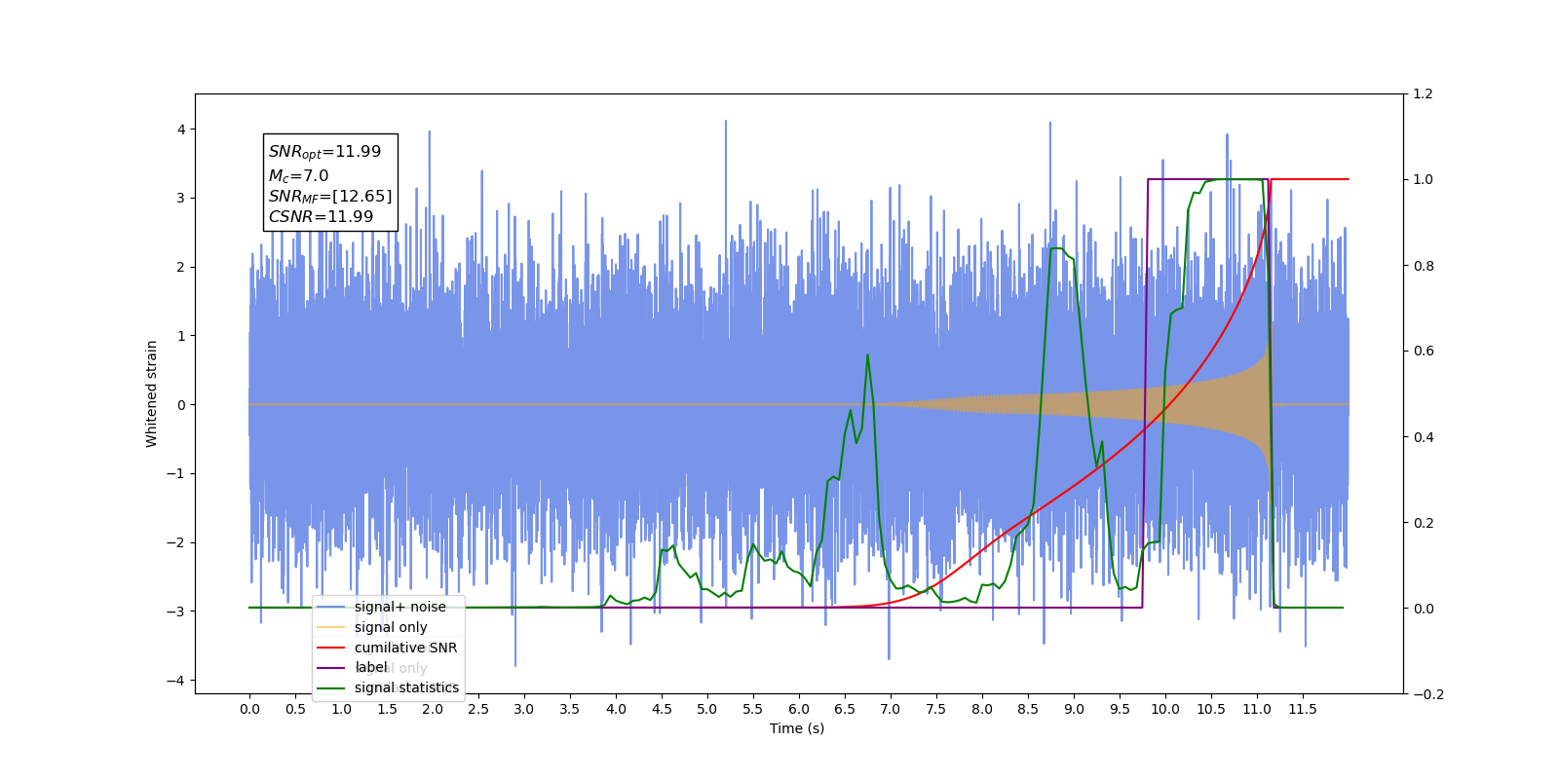The image size is (1559, 779).
Task: Click the right y-axis tick label 0.8
Action: [1424, 266]
